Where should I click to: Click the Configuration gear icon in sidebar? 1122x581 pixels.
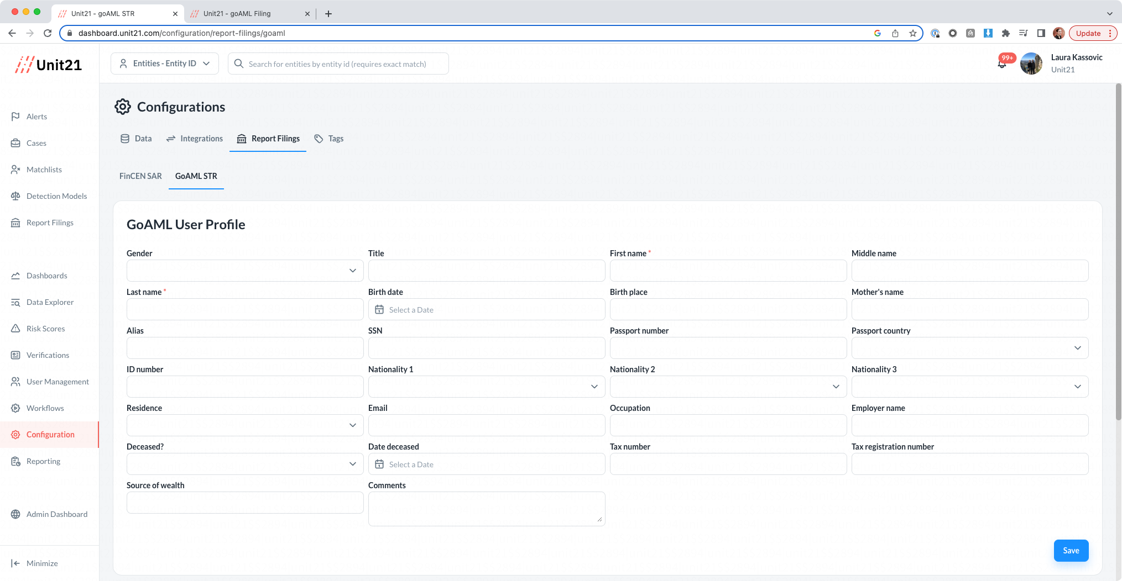point(15,435)
